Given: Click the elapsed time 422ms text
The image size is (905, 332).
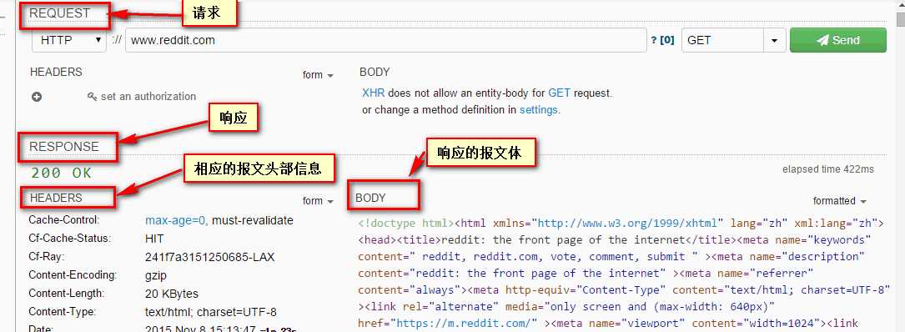Looking at the screenshot, I should (x=827, y=169).
